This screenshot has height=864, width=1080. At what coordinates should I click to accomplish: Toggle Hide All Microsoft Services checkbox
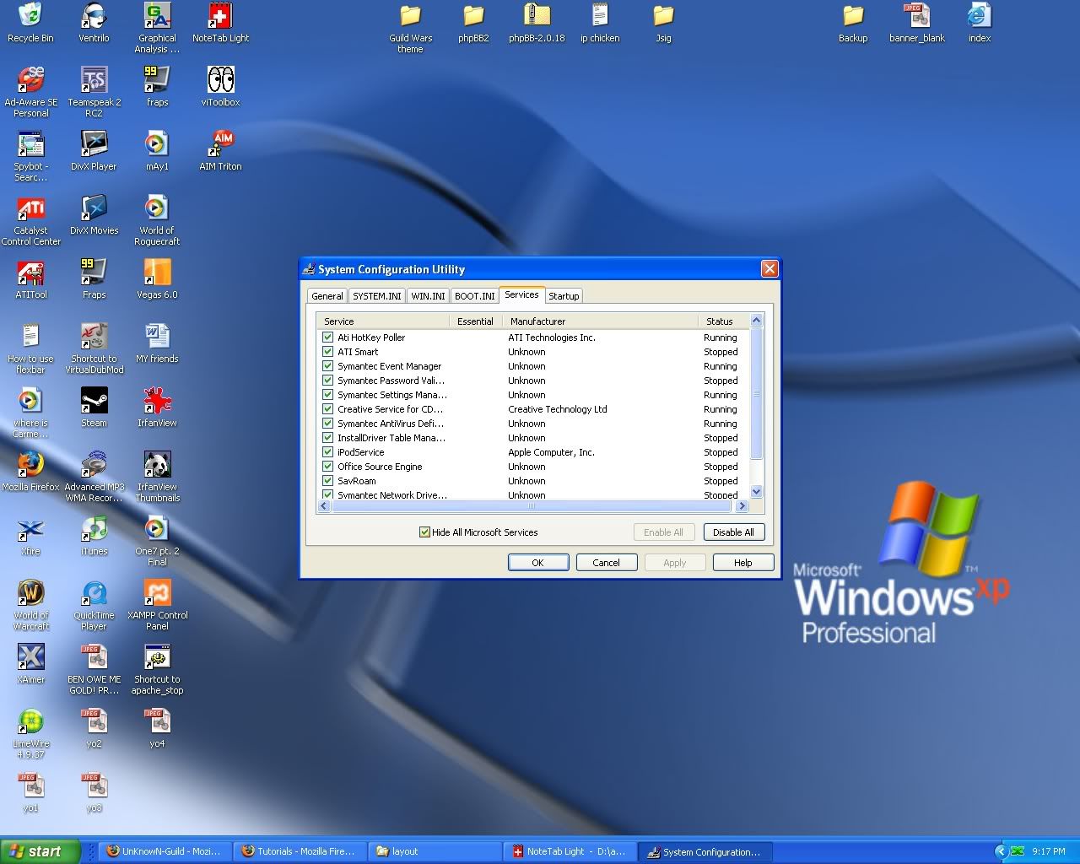[424, 532]
